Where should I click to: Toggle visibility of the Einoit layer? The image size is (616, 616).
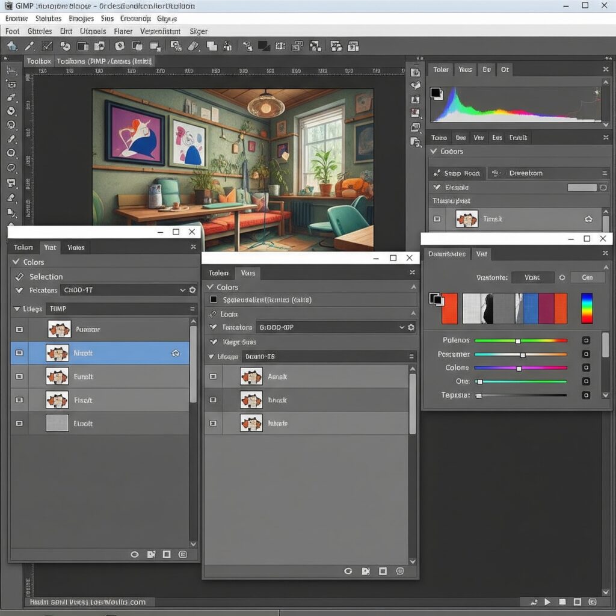tap(19, 423)
